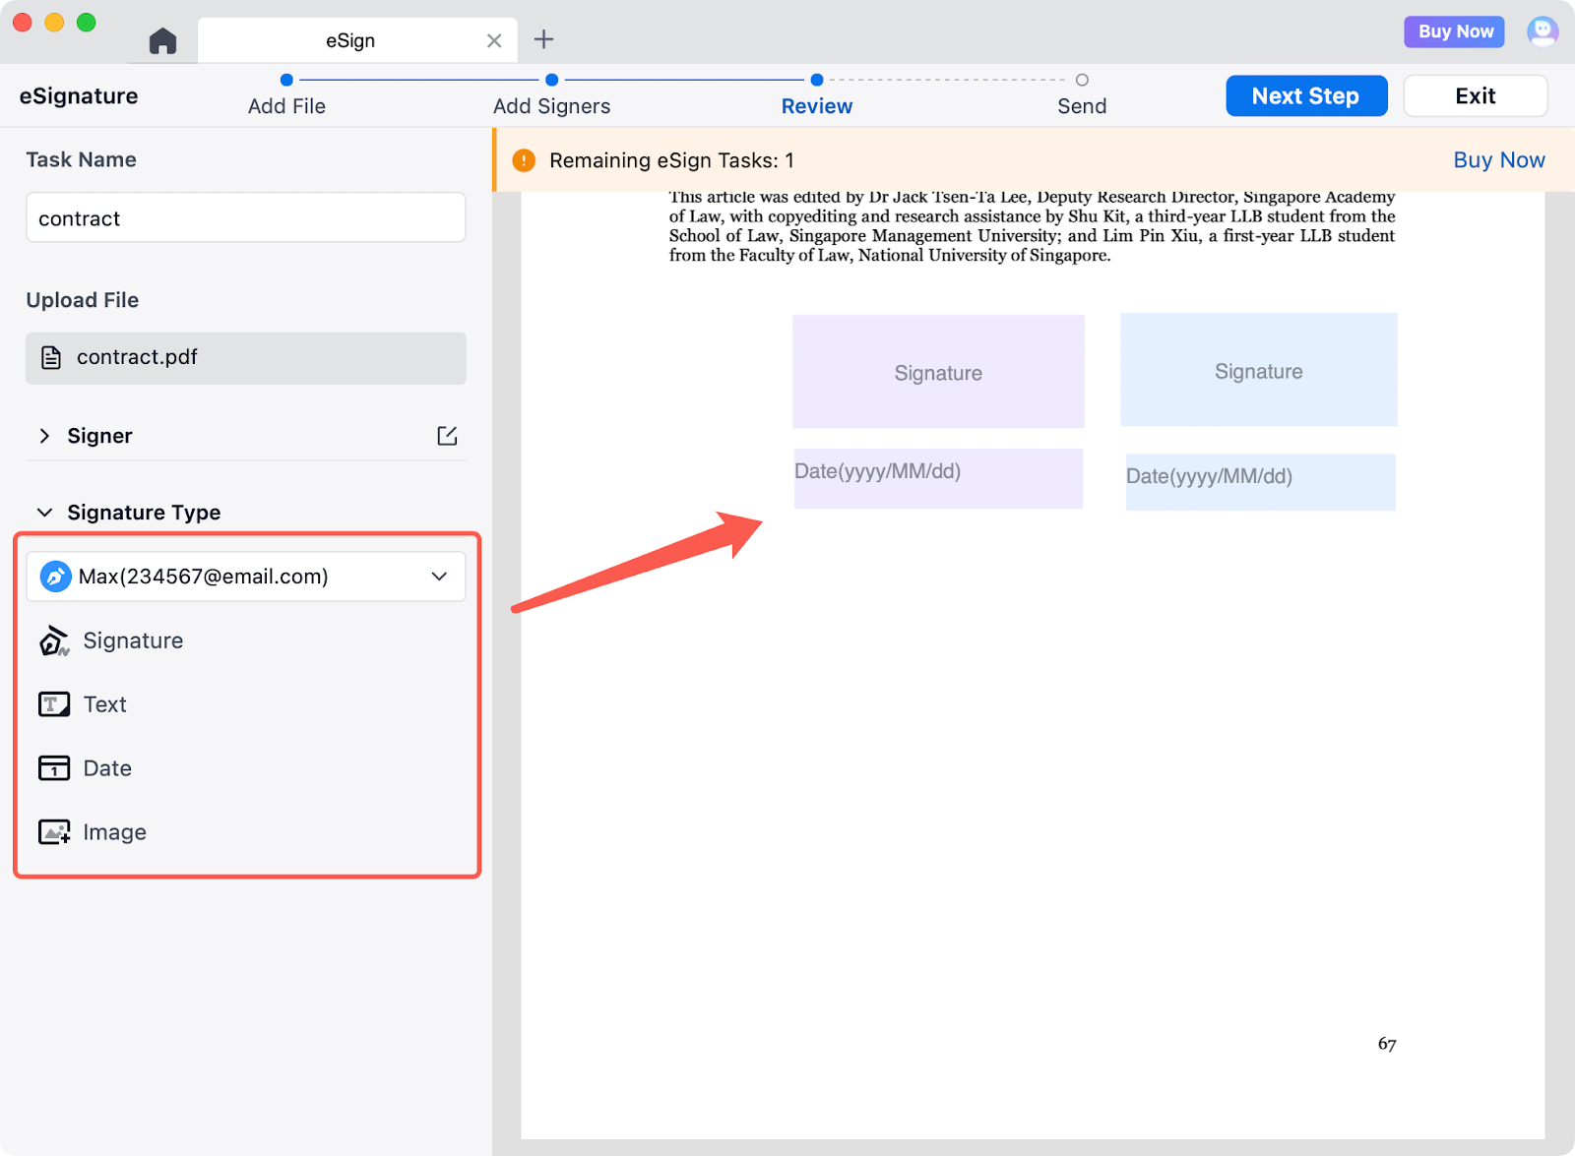This screenshot has width=1575, height=1156.
Task: Click the contract.pdf file icon
Action: point(51,357)
